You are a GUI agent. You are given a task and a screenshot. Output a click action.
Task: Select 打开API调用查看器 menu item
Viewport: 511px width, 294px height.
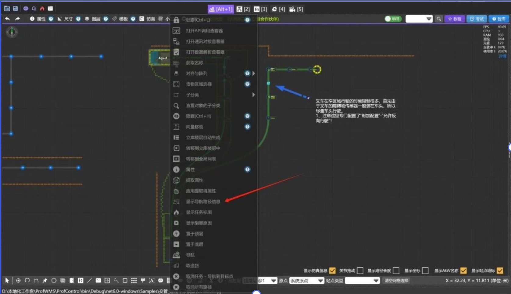point(213,30)
